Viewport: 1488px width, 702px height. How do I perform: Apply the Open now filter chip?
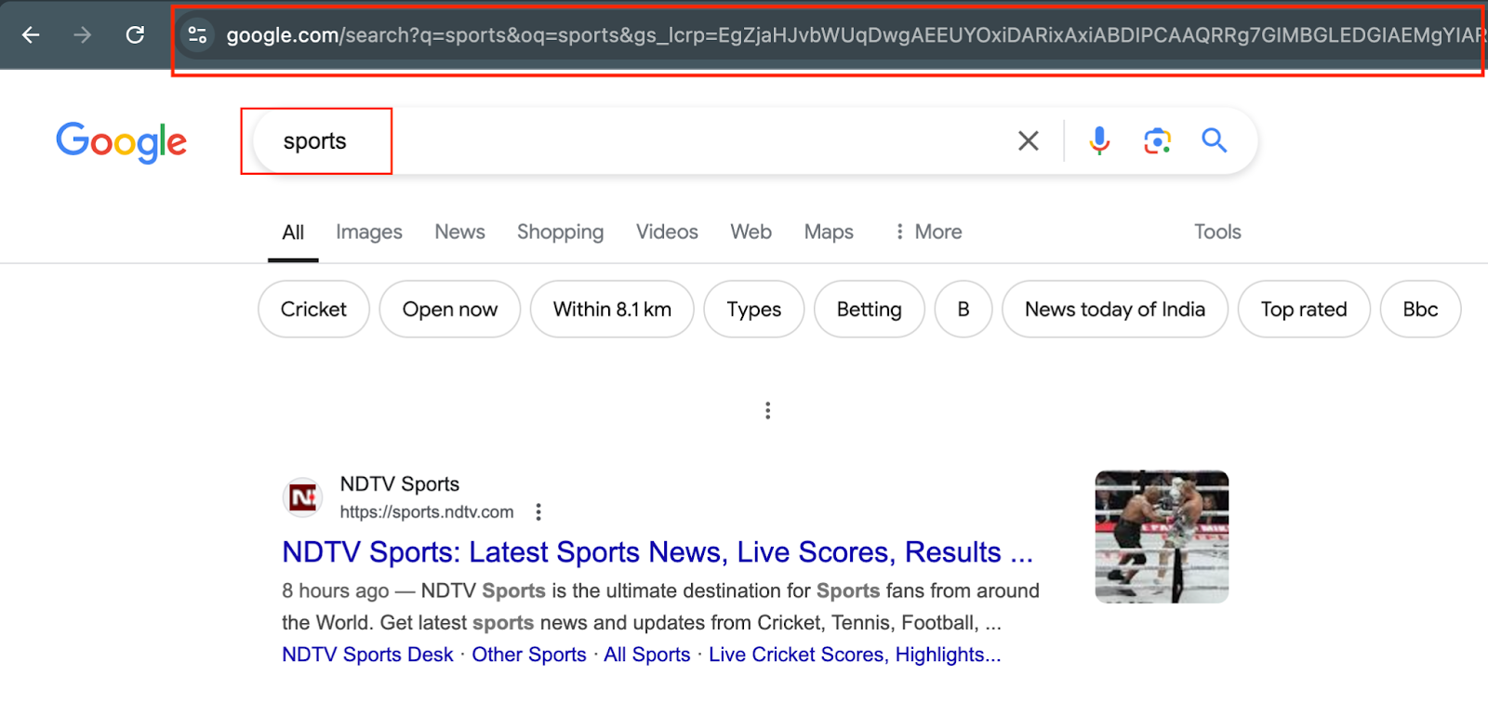click(x=450, y=310)
